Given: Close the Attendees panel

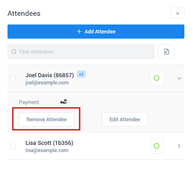Looking at the screenshot, I should tap(177, 13).
